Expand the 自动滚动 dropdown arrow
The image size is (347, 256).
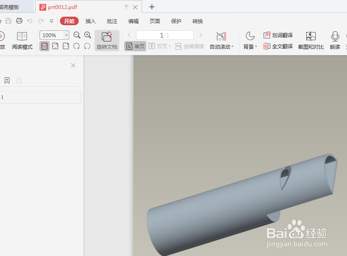[x=233, y=47]
